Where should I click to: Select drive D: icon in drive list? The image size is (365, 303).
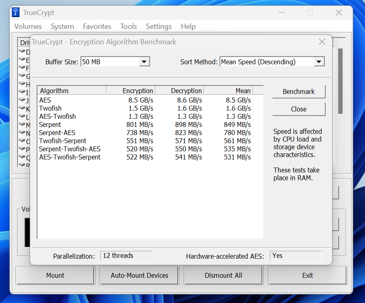pos(22,51)
